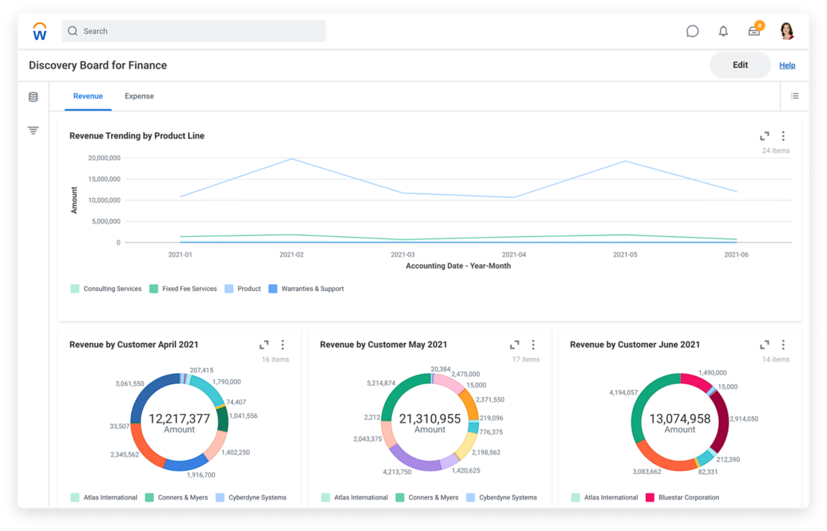Screen dimensions: 827x531
Task: Click the board list view icon
Action: click(795, 96)
